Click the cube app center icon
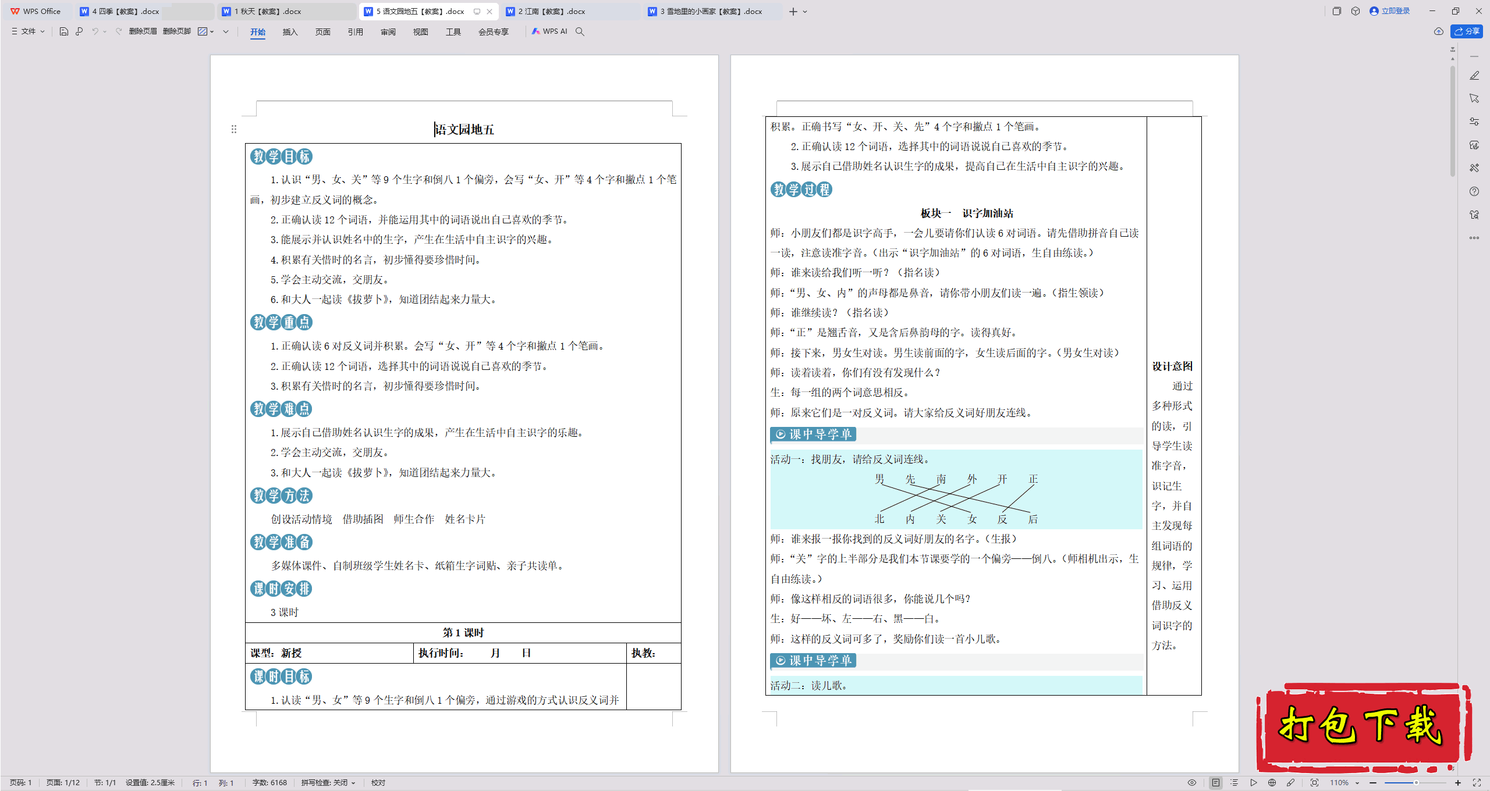Image resolution: width=1490 pixels, height=791 pixels. (x=1356, y=11)
